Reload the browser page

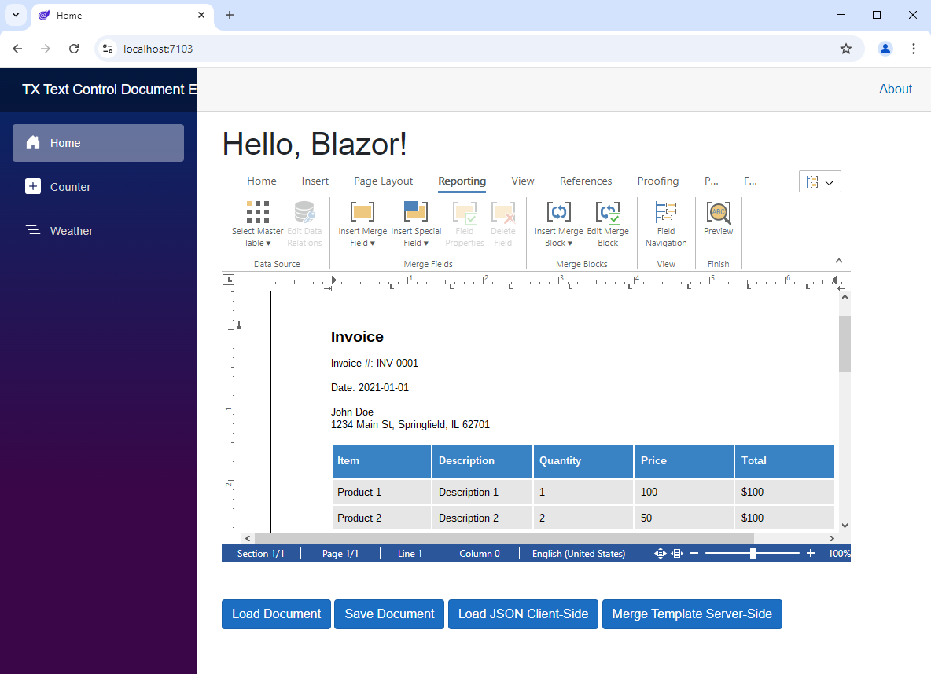[x=74, y=49]
